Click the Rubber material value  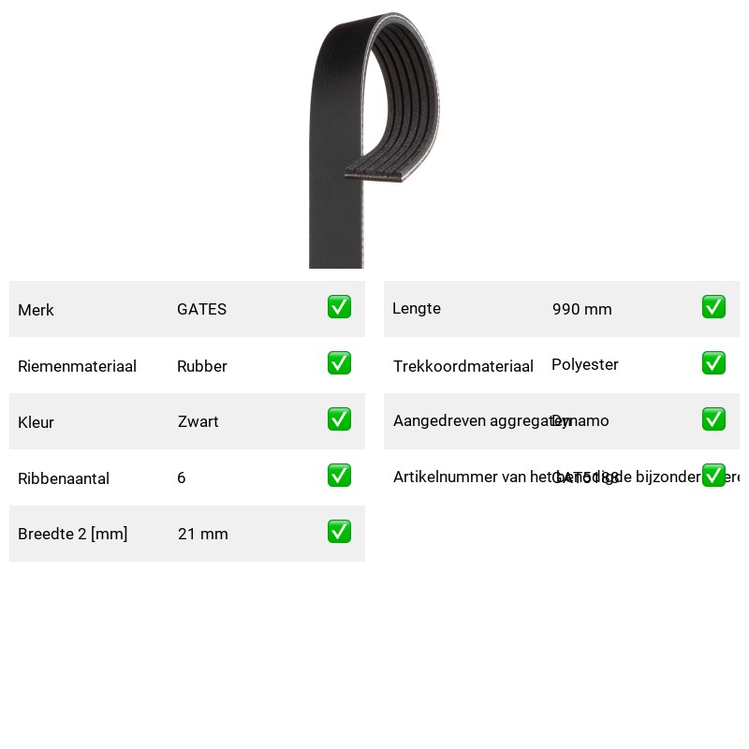coord(202,366)
